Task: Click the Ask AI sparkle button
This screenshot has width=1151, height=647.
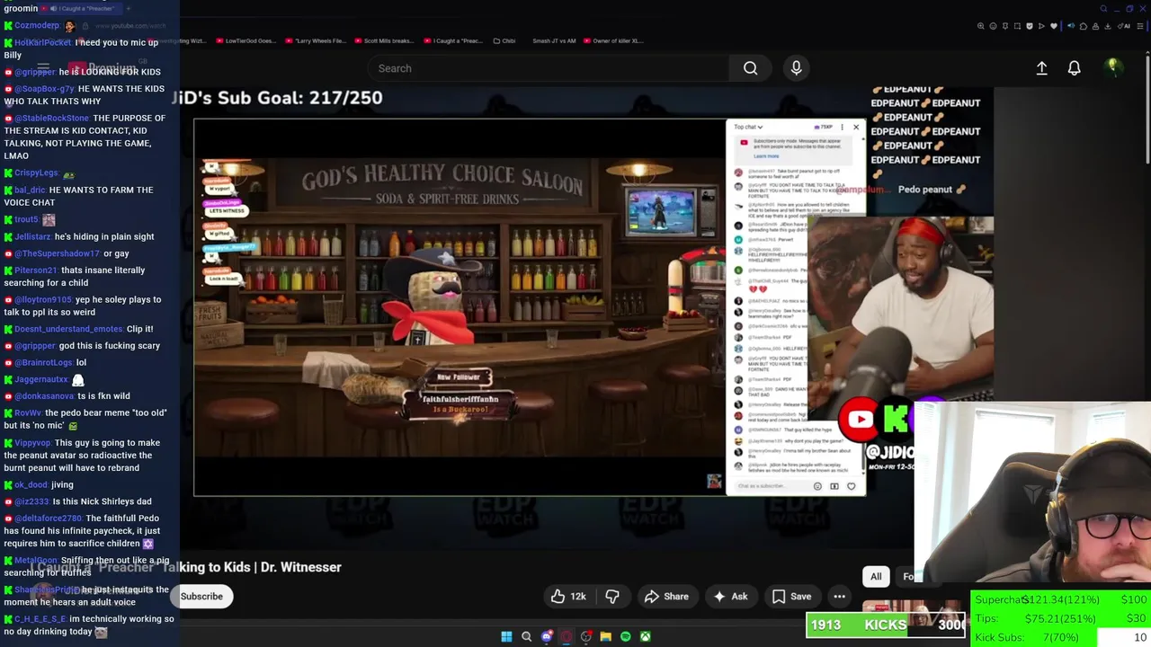Action: click(730, 597)
